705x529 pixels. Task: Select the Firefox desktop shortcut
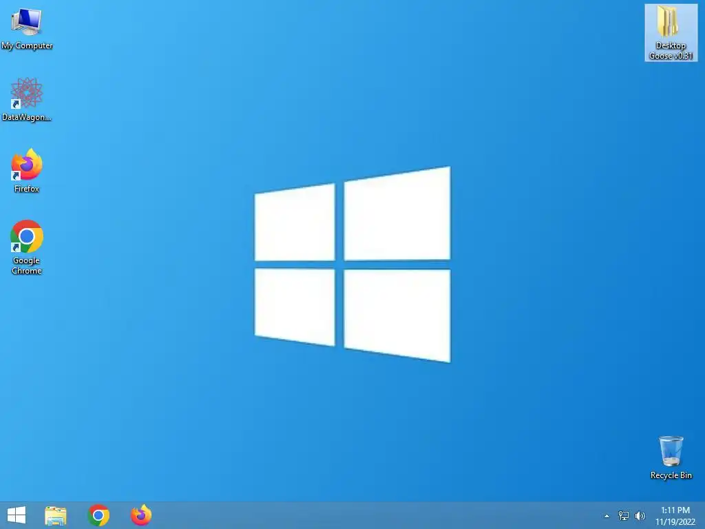coord(27,171)
